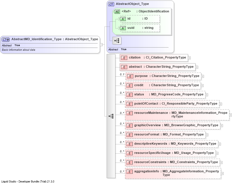Click the E icon of status element
The image size is (232, 183).
[130, 95]
